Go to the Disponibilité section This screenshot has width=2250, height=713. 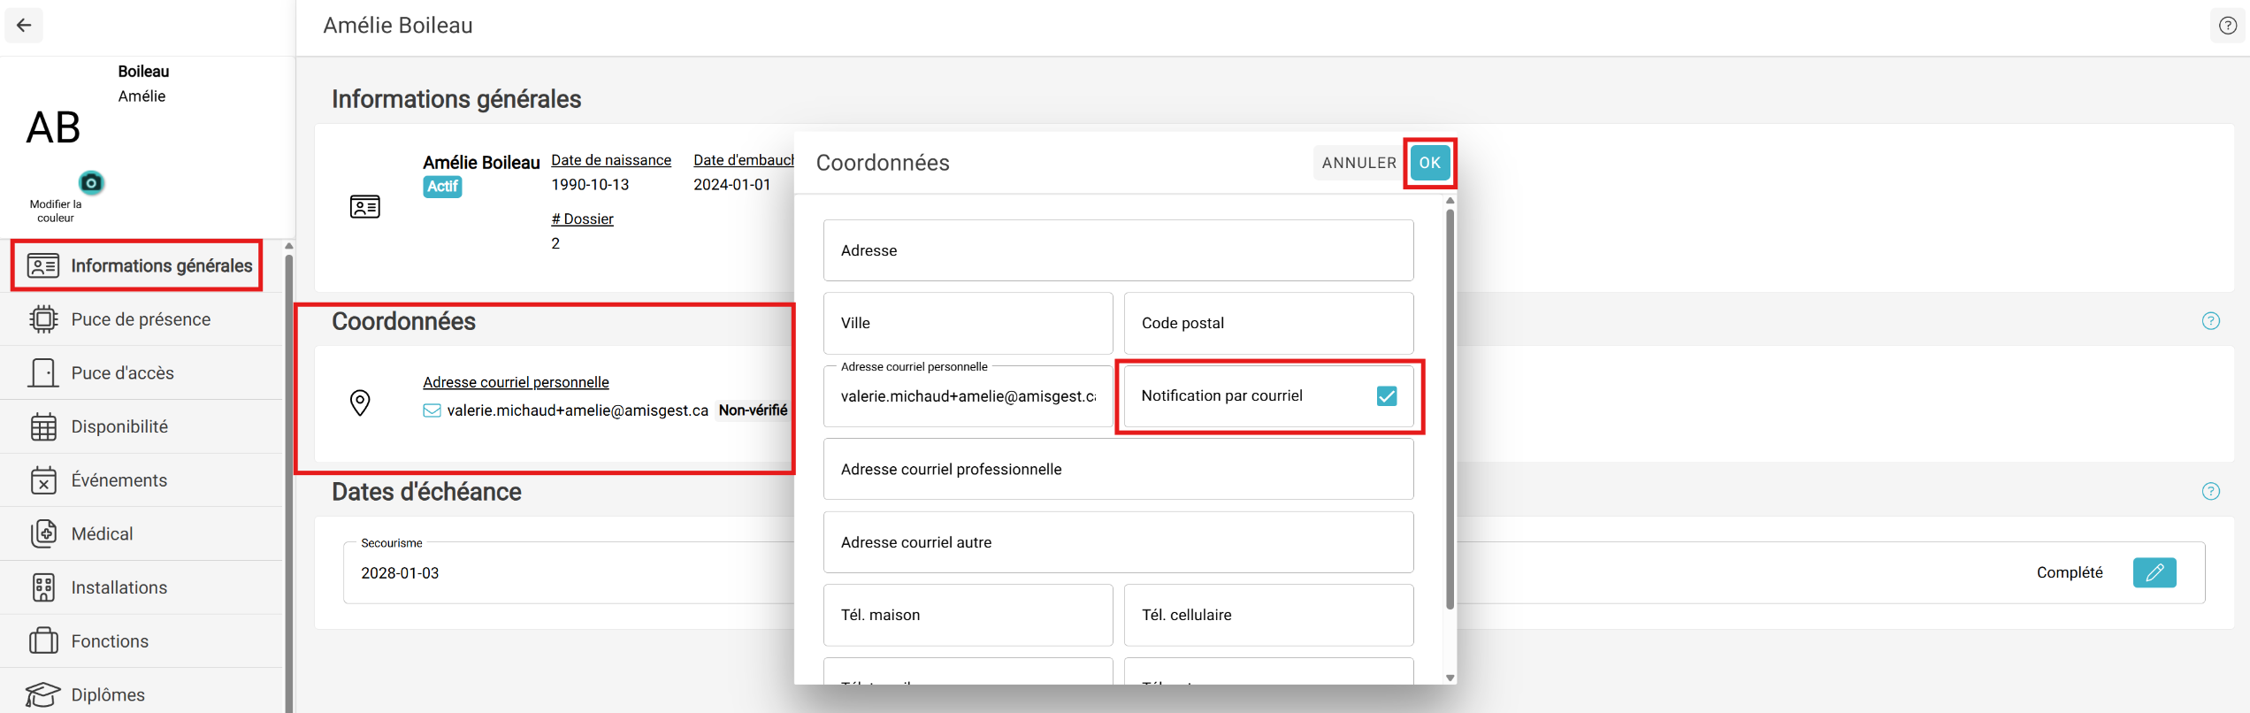tap(119, 426)
